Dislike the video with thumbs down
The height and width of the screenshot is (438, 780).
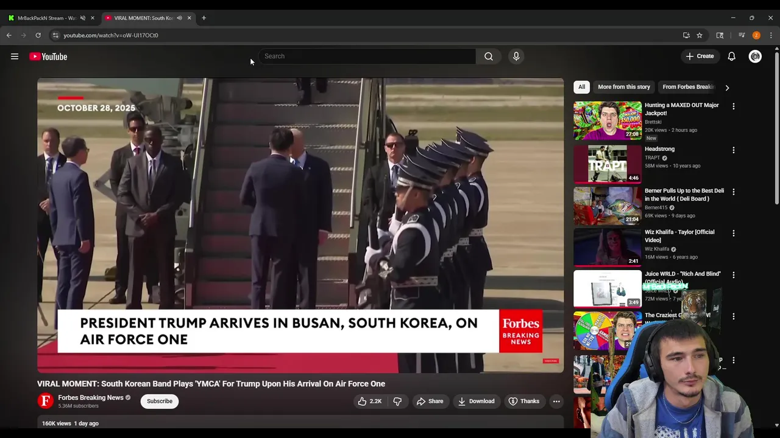(397, 401)
